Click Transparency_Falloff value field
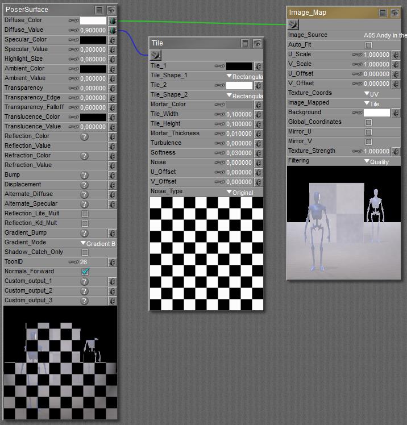 tap(93, 107)
